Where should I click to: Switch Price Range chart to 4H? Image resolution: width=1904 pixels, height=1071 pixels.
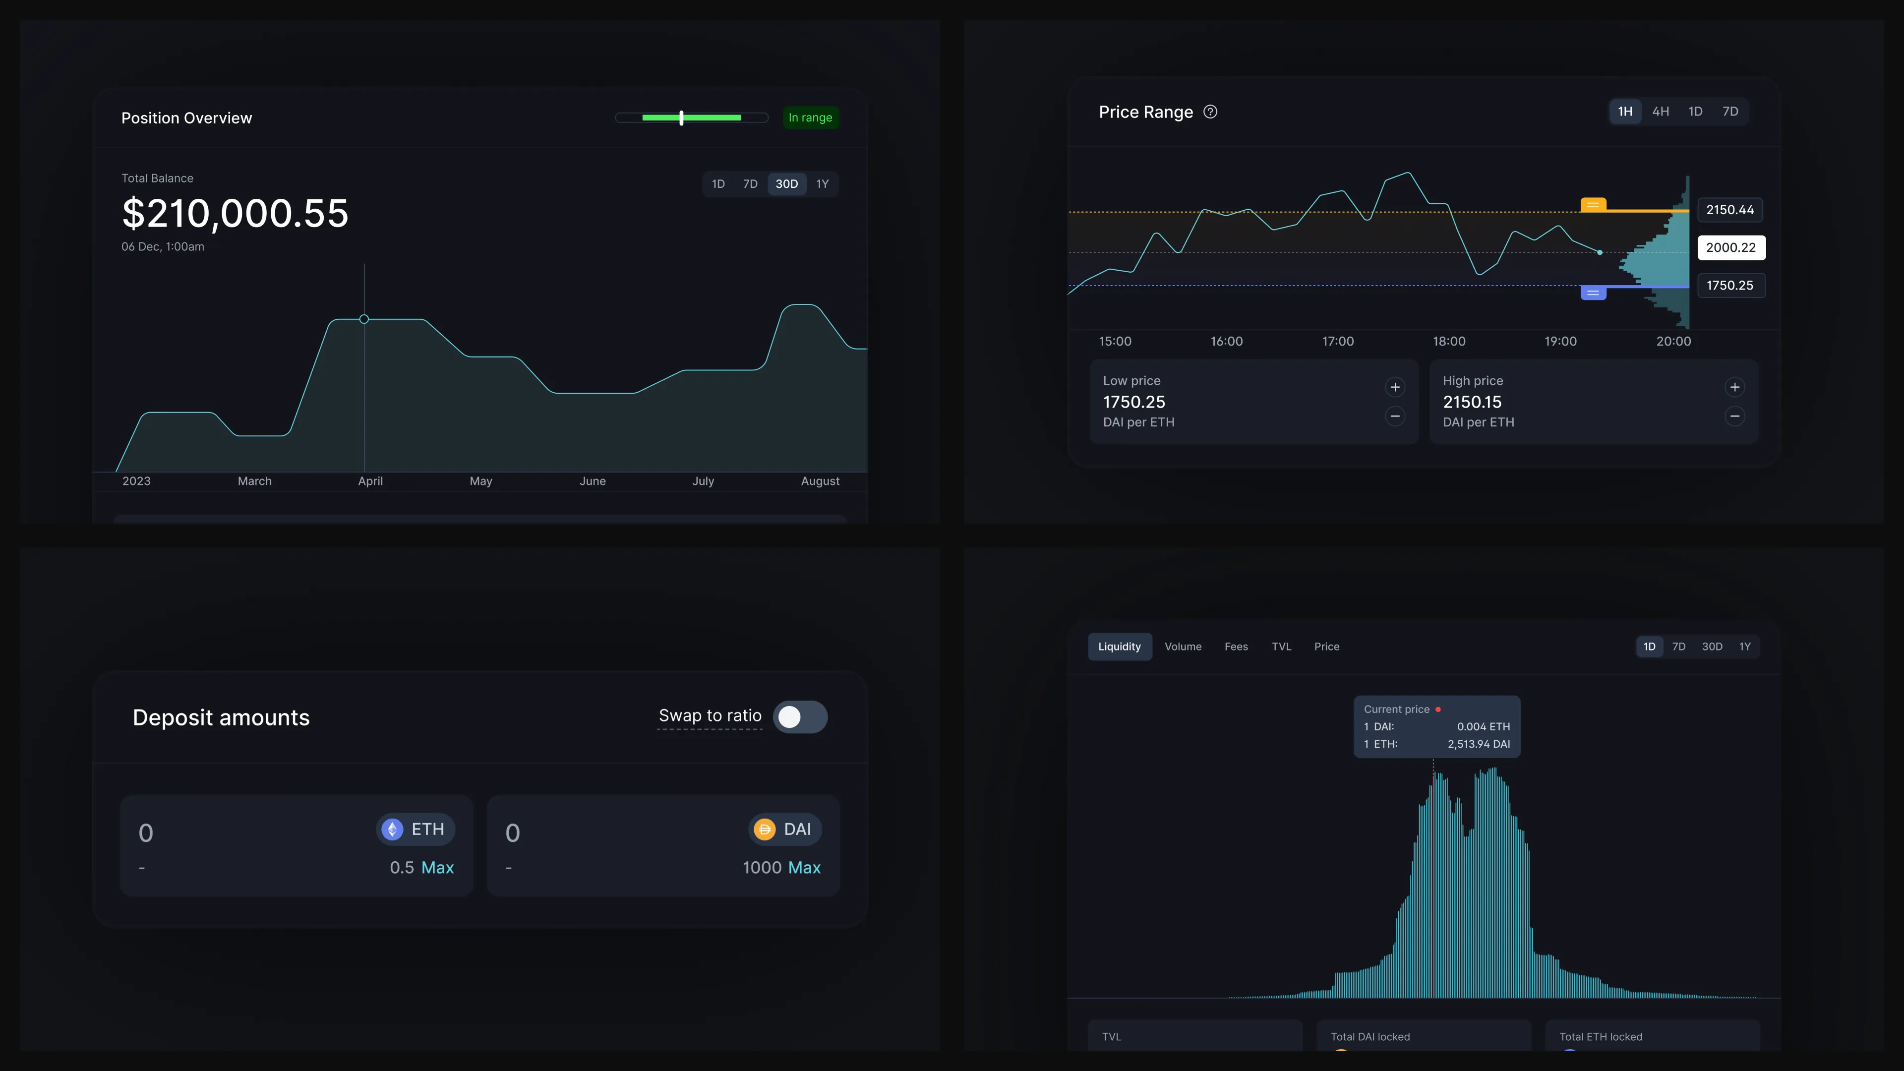[x=1660, y=112]
